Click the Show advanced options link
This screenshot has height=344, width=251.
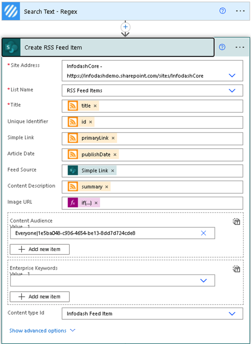point(38,331)
